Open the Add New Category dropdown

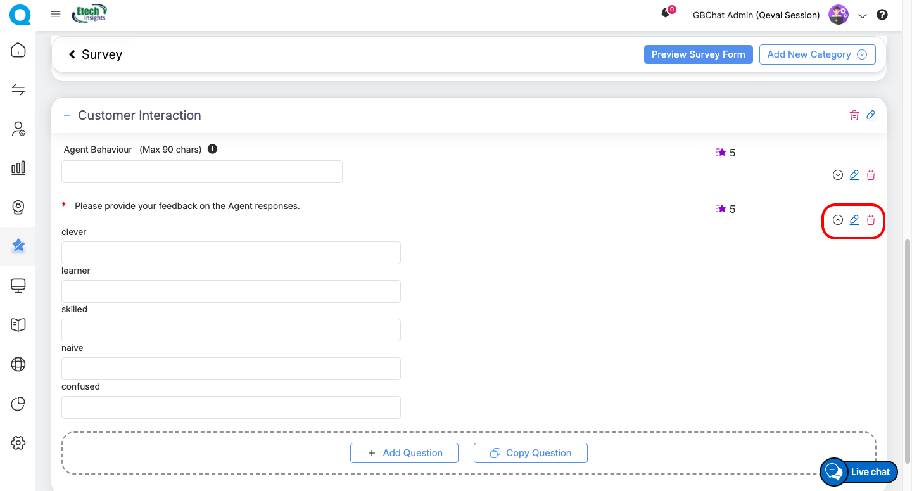817,54
